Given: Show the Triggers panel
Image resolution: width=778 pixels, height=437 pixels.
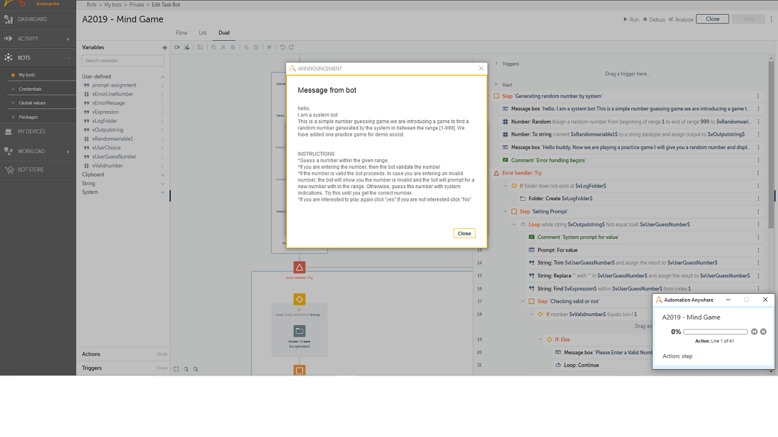Looking at the screenshot, I should (x=162, y=368).
